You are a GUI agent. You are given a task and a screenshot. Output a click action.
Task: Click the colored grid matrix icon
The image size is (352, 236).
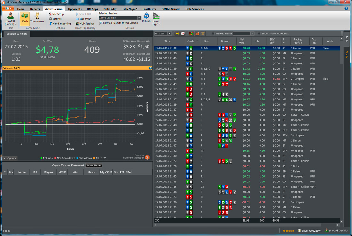(x=191, y=33)
